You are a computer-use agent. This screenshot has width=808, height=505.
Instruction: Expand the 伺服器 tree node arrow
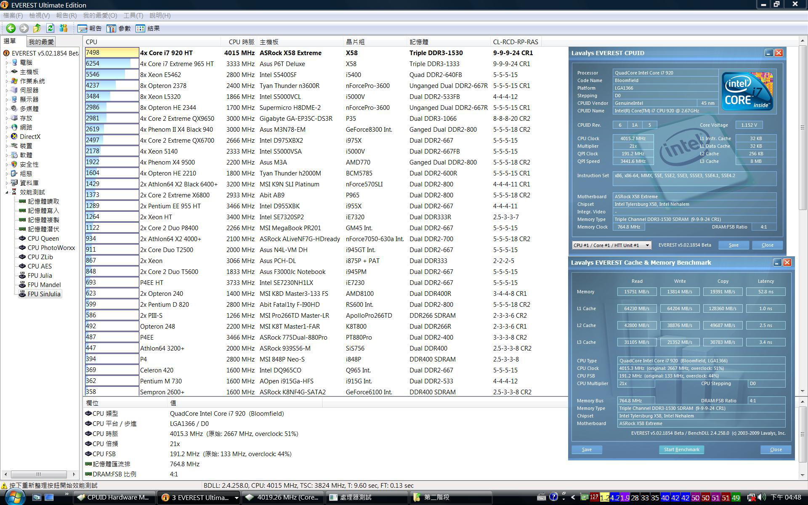[x=7, y=90]
